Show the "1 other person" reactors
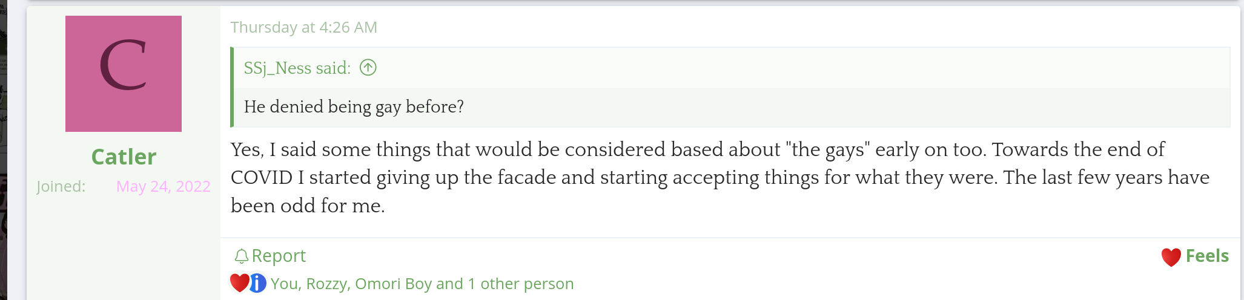 pos(526,284)
